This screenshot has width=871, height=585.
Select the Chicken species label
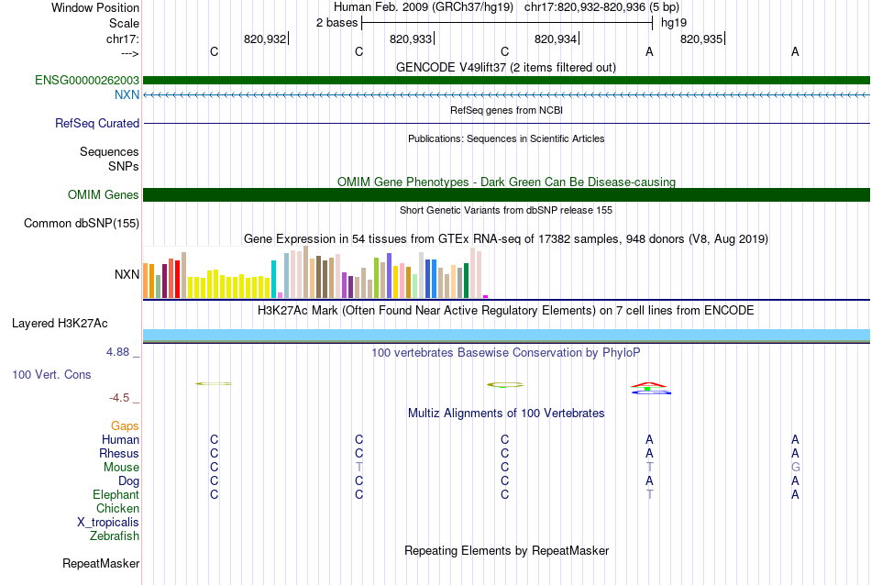point(117,508)
